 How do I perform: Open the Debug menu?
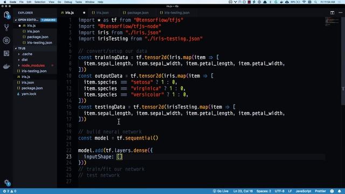(68, 2)
